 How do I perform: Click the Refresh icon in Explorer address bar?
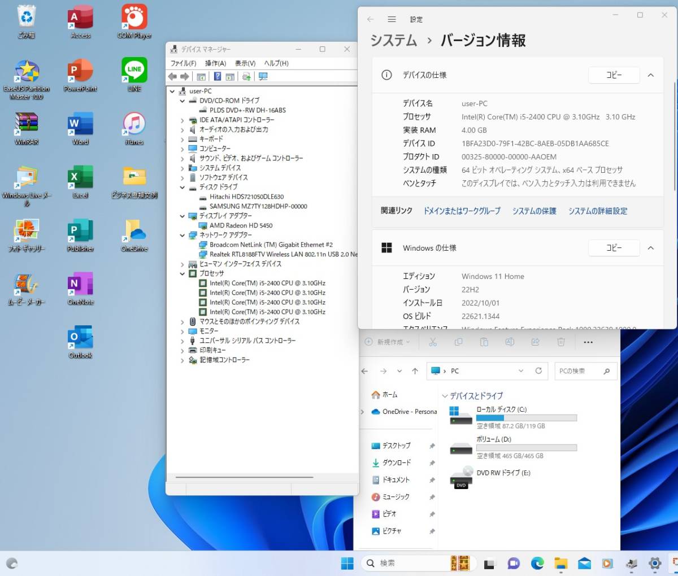point(538,371)
